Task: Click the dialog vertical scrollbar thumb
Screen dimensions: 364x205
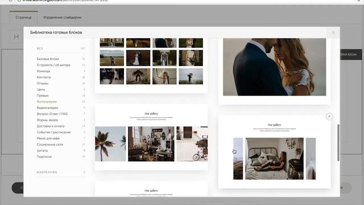Action: (338, 142)
